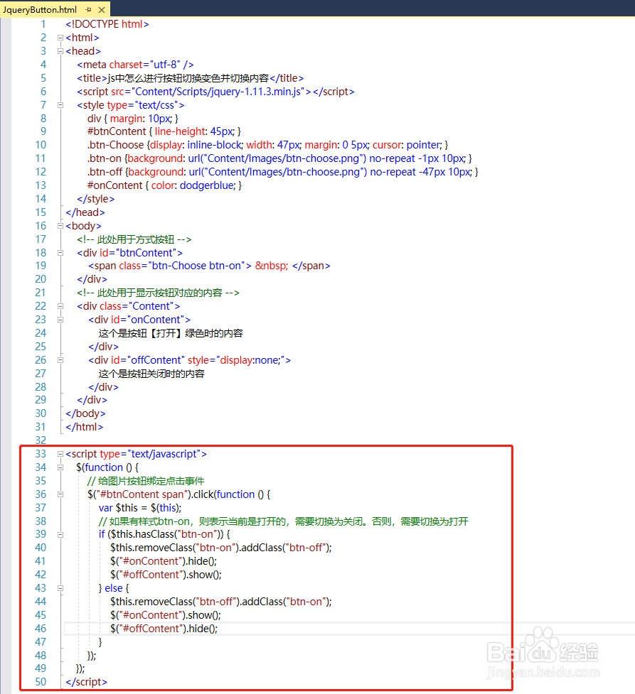This screenshot has height=694, width=635.
Task: Click the .btn-Choose CSS rule
Action: click(267, 145)
